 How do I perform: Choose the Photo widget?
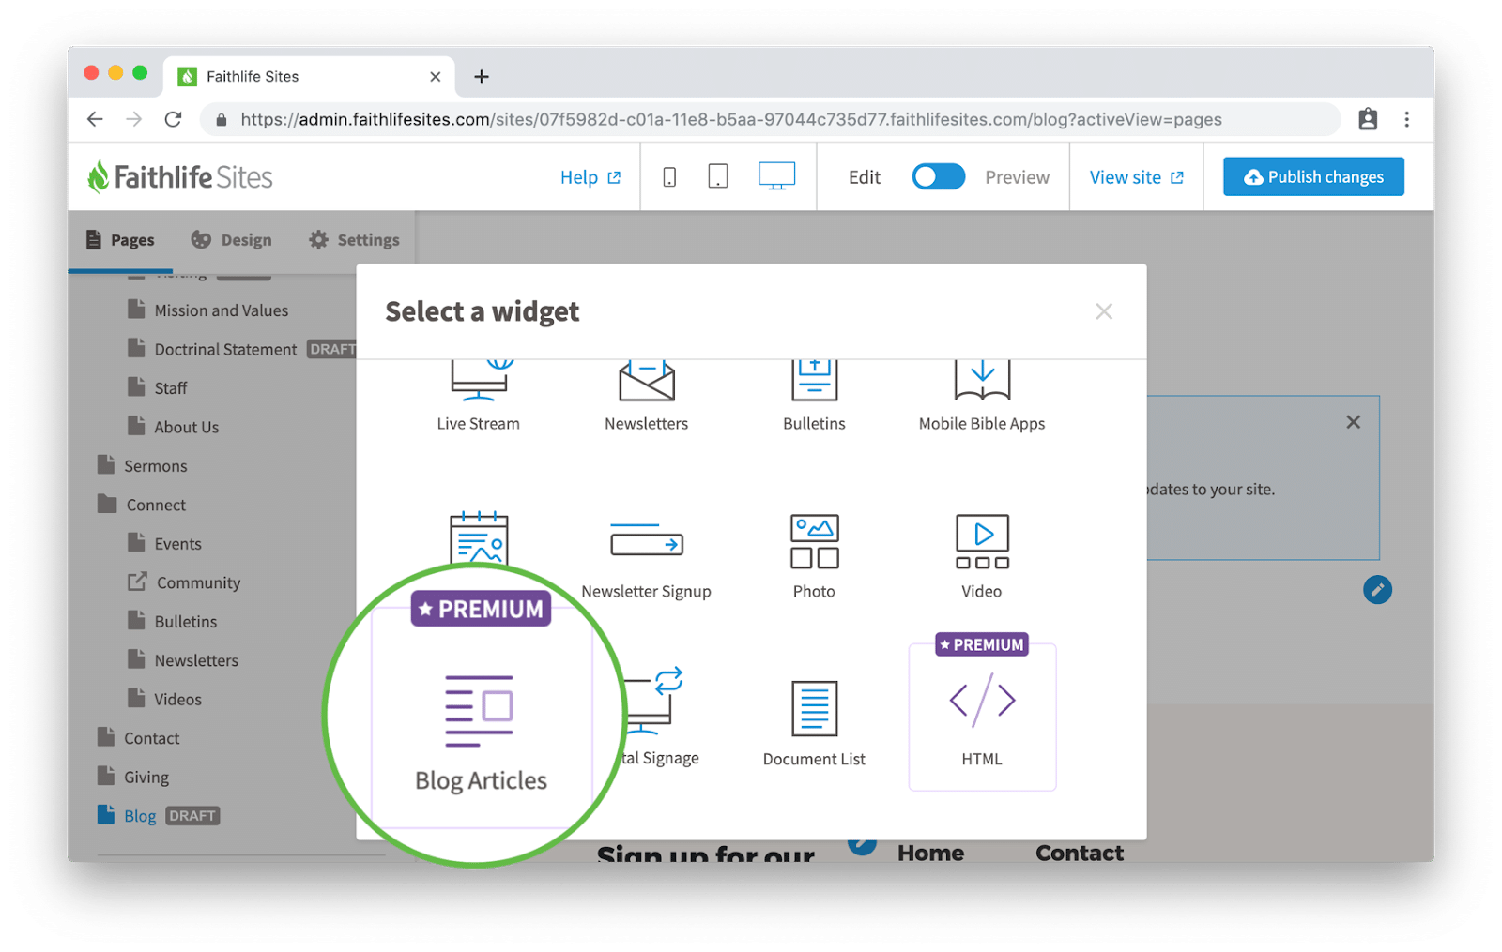point(814,558)
